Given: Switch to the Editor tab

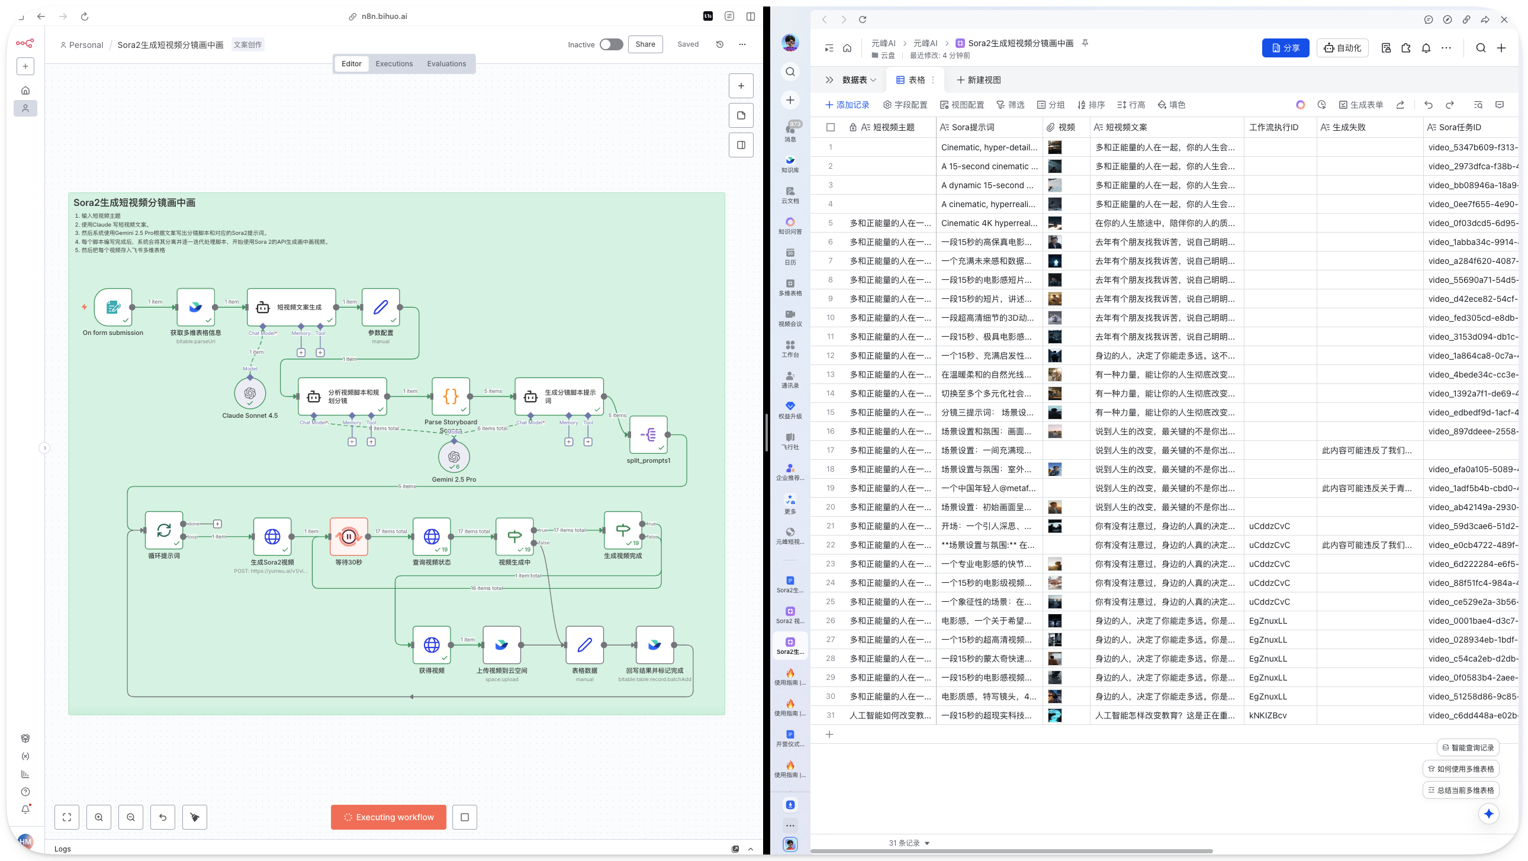Looking at the screenshot, I should tap(351, 63).
